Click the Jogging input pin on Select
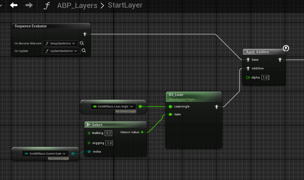Screen dimensions: 304x180 coord(89,143)
